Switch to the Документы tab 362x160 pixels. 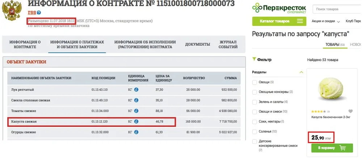pos(198,44)
